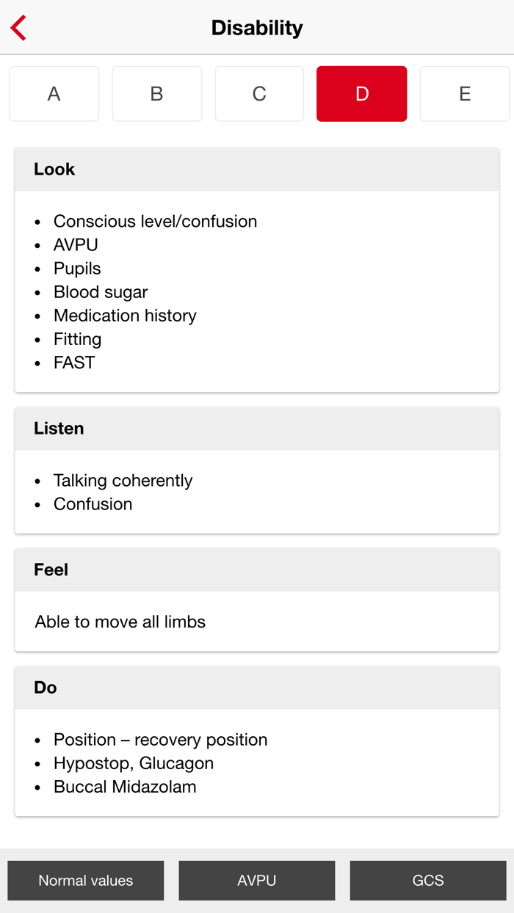Select the AVPU list item
Image resolution: width=514 pixels, height=913 pixels.
(x=75, y=244)
